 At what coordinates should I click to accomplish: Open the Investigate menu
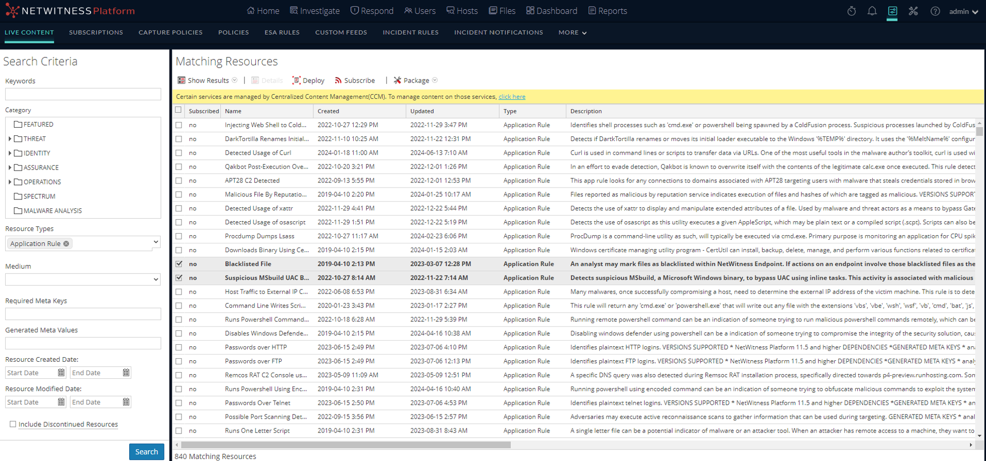[x=315, y=11]
